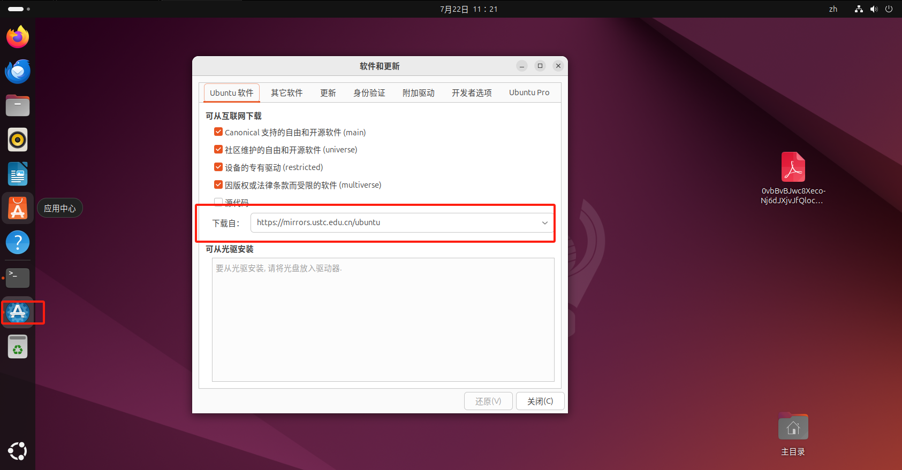
Task: Switch to the Ubuntu 软件 tab
Action: click(232, 93)
